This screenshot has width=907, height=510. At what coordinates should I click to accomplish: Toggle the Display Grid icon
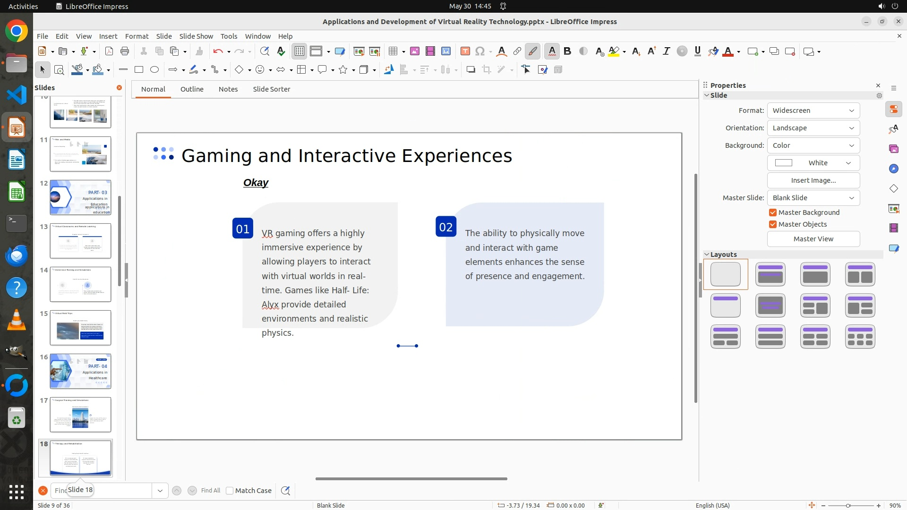point(299,51)
